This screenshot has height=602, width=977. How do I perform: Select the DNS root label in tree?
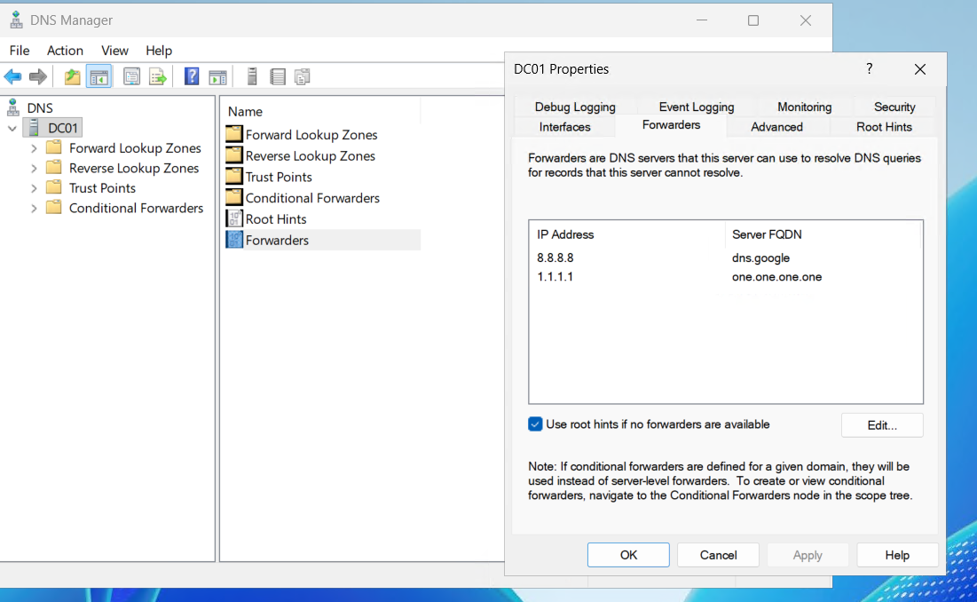pyautogui.click(x=40, y=107)
